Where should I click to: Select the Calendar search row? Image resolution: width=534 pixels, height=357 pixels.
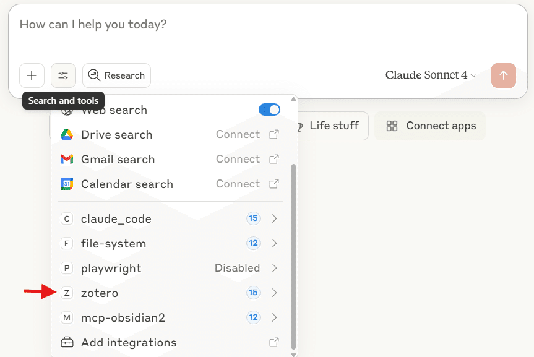(x=170, y=184)
